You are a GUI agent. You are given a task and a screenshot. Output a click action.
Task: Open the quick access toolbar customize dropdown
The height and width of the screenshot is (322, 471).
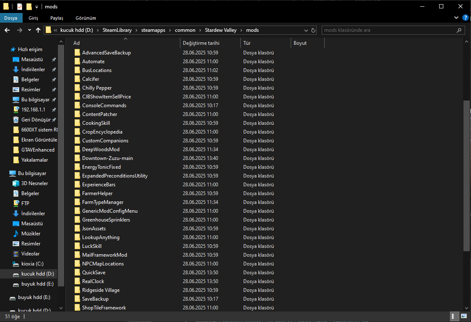coord(36,7)
